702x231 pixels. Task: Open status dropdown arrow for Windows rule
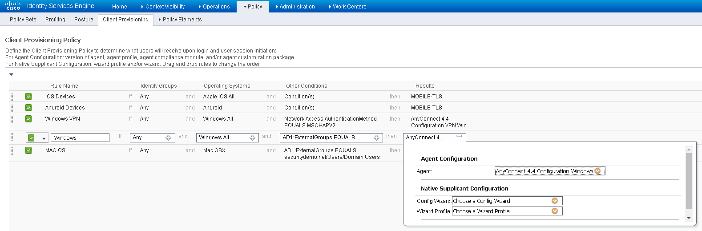(44, 138)
